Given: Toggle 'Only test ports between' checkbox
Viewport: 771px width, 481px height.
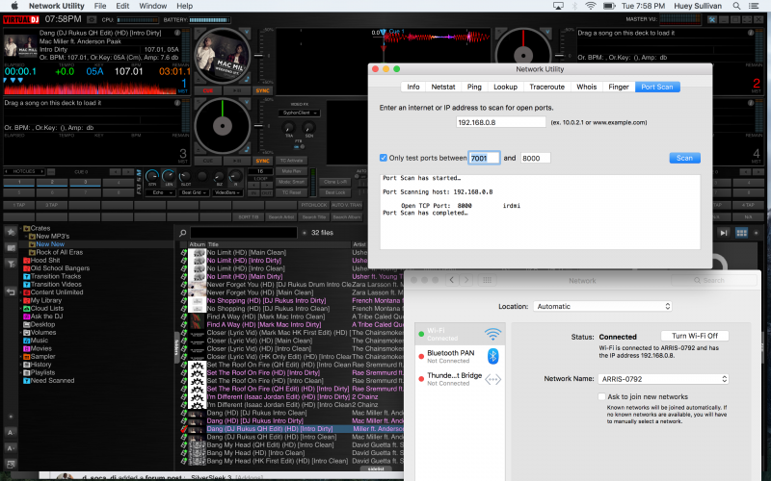Looking at the screenshot, I should (x=385, y=158).
